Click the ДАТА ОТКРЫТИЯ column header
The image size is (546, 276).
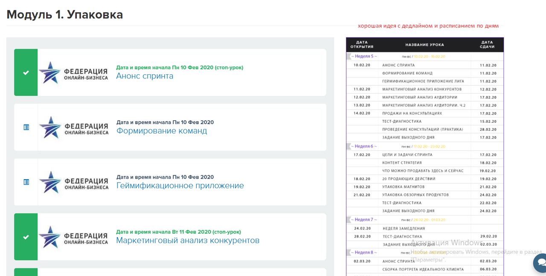coord(362,44)
